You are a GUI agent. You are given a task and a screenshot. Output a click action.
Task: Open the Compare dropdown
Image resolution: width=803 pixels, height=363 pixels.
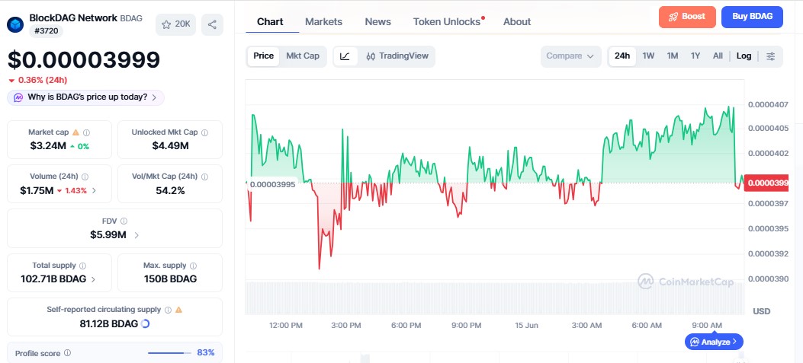tap(571, 56)
